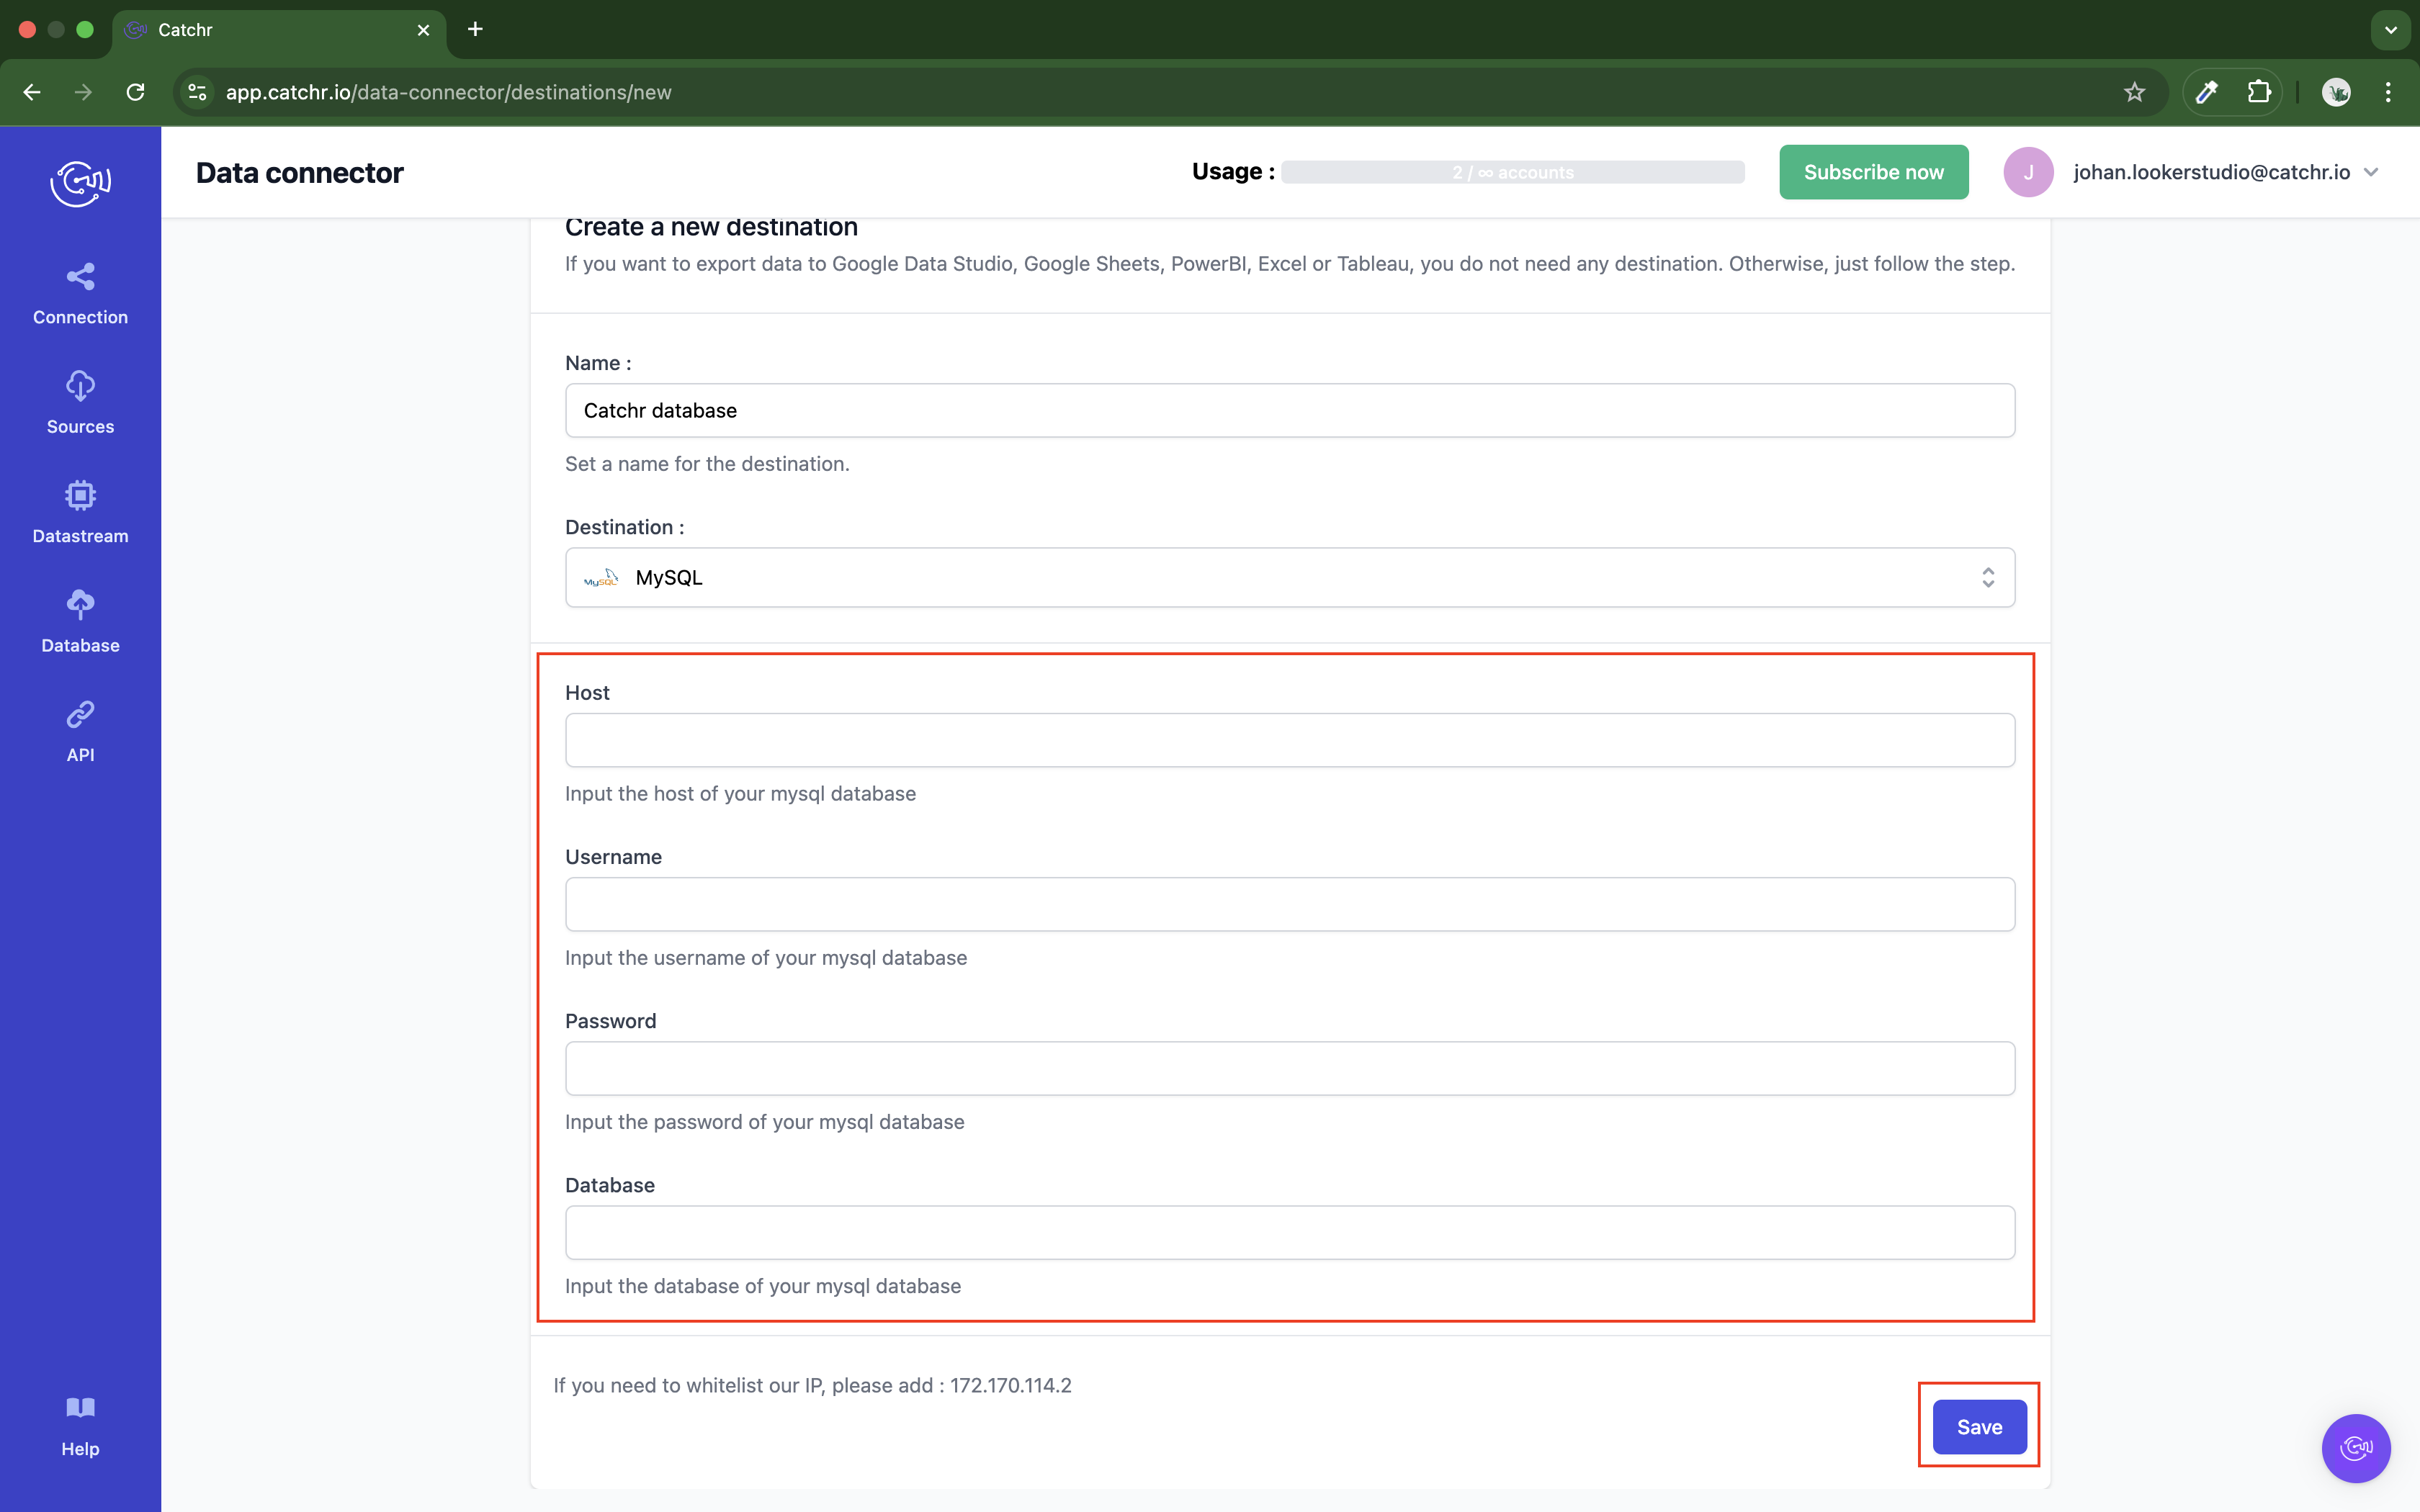Focus the Host input field
This screenshot has height=1512, width=2420.
(x=1290, y=740)
